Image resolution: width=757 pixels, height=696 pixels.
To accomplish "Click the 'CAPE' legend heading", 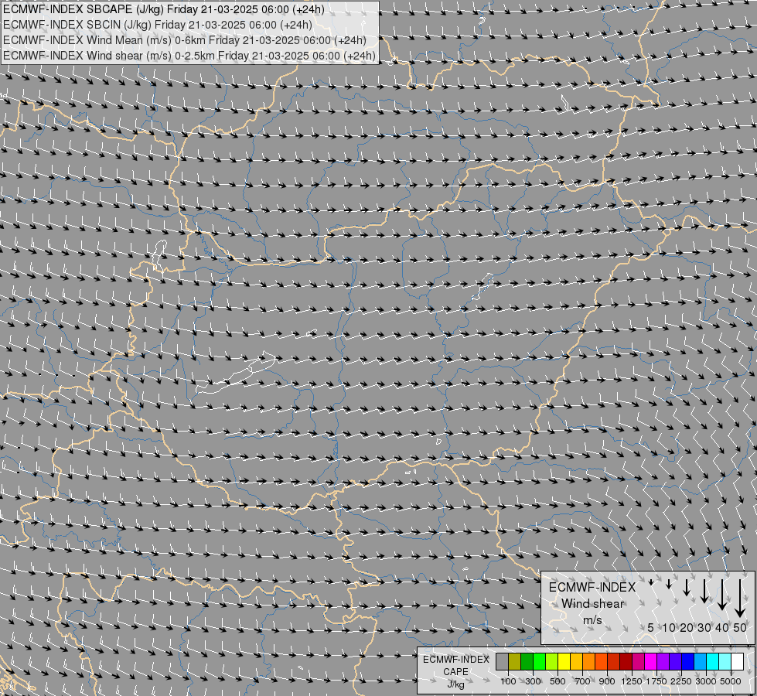I will coord(455,672).
